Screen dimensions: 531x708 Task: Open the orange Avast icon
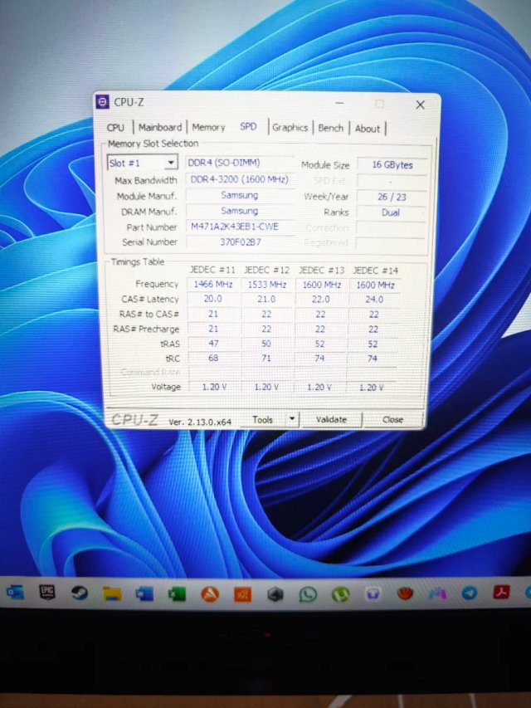210,594
